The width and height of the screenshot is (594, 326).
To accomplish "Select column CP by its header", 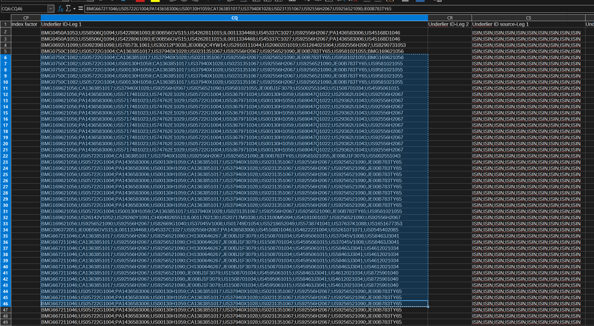I will pos(25,18).
